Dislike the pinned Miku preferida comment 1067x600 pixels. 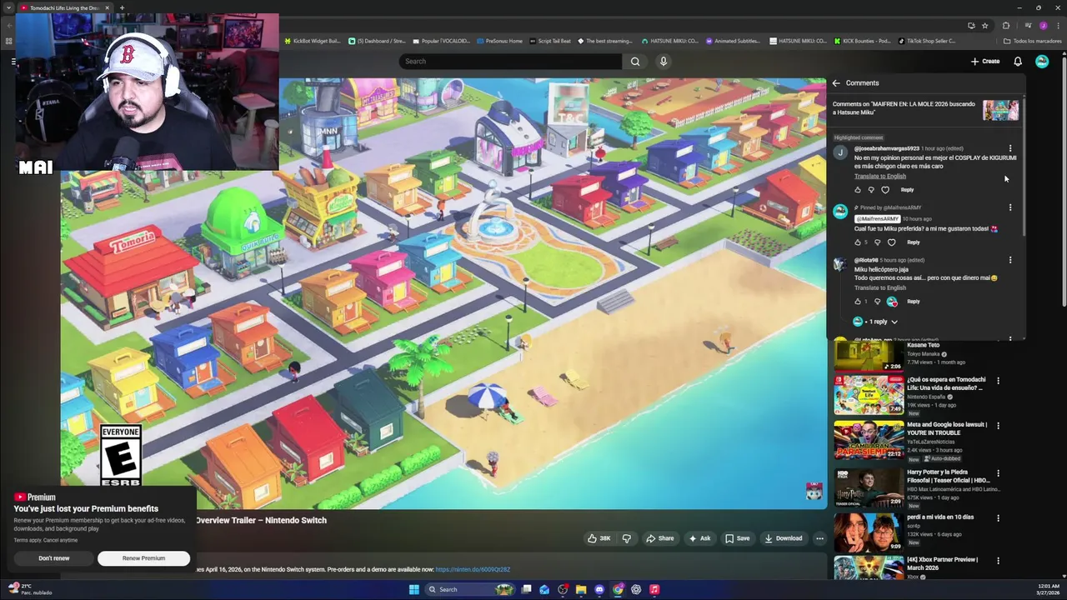[877, 242]
